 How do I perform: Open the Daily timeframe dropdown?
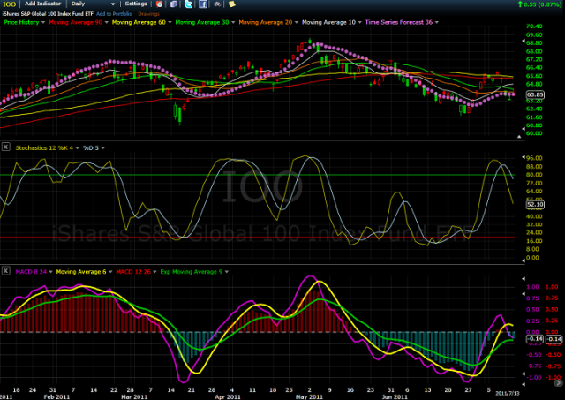coord(93,4)
